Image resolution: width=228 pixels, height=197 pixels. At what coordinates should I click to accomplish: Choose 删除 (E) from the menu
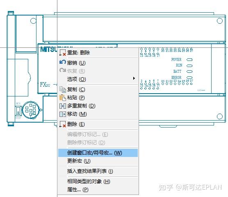(98, 124)
